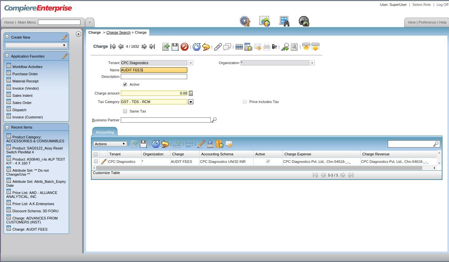Edit the AUDIT FEES accounting row pencil
Viewport: 449px width, 262px height.
(x=104, y=162)
